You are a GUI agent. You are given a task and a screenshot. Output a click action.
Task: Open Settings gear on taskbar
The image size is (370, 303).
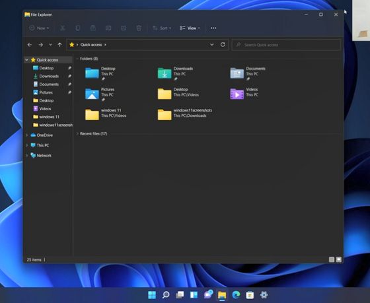tap(264, 294)
